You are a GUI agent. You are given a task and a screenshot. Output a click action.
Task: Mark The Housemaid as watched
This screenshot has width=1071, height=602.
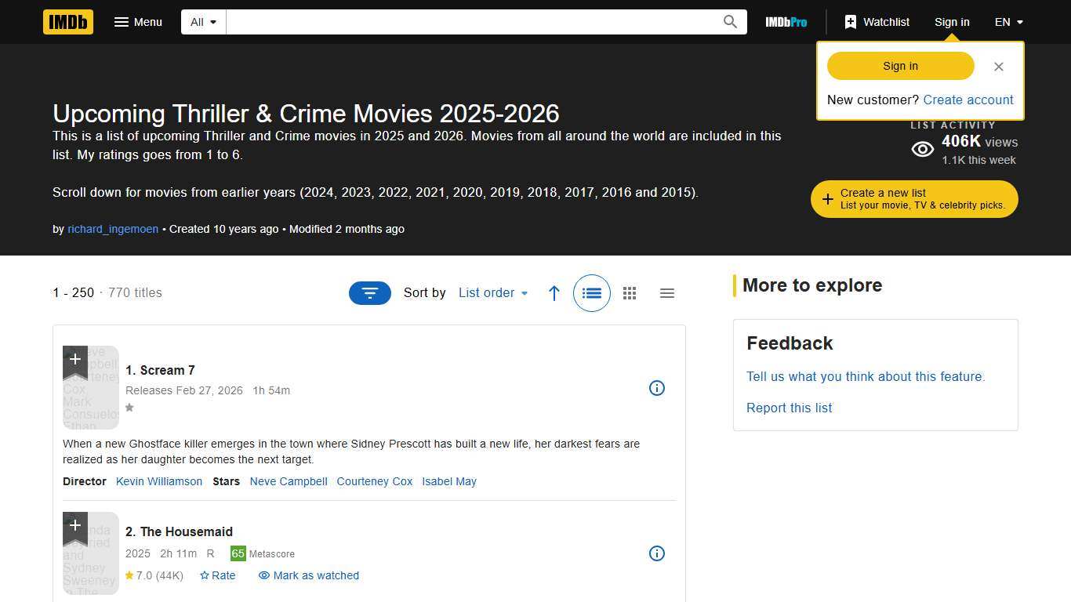[x=308, y=575]
